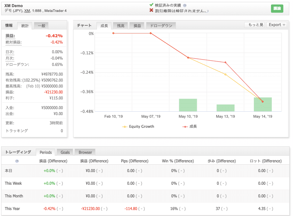Toggle Equity Growth legend series

point(138,127)
